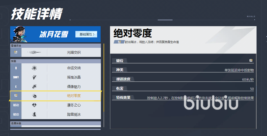Select the SHIFT key label for 摇曳冰晶
The height and width of the screenshot is (136, 267).
(16, 77)
